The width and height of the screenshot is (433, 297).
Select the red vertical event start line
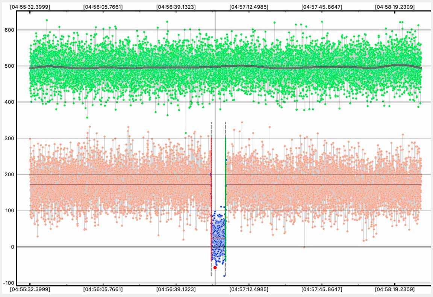211,195
